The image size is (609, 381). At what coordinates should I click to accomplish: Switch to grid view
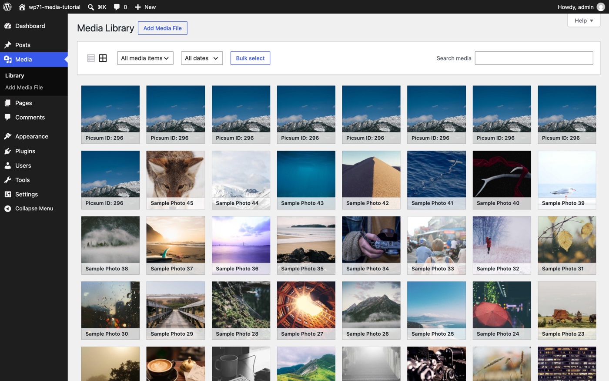coord(103,58)
